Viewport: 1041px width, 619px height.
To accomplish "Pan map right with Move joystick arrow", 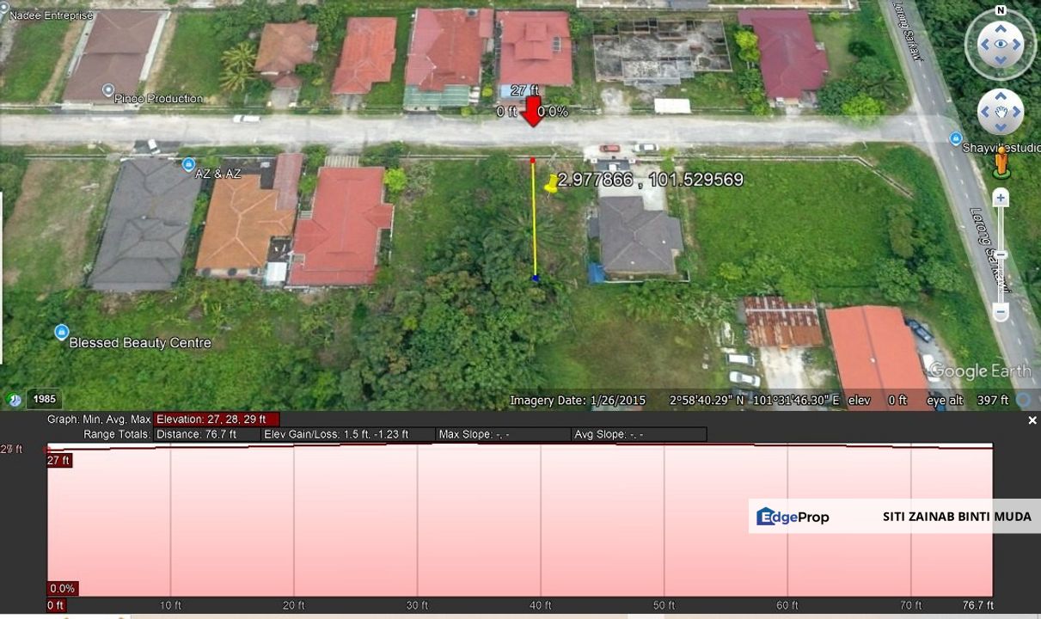I will 1016,112.
